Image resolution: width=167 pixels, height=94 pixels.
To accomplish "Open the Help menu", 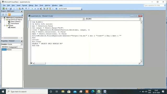I will point(61,5).
